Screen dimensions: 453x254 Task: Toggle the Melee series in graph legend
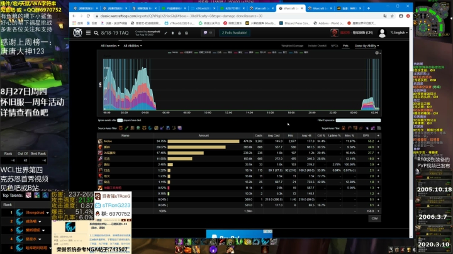[173, 53]
